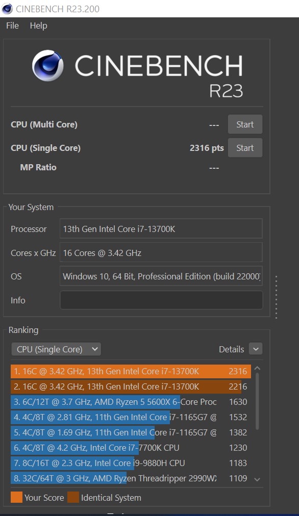The height and width of the screenshot is (516, 299).
Task: Click the dotted panel splitter handle
Action: point(276,297)
